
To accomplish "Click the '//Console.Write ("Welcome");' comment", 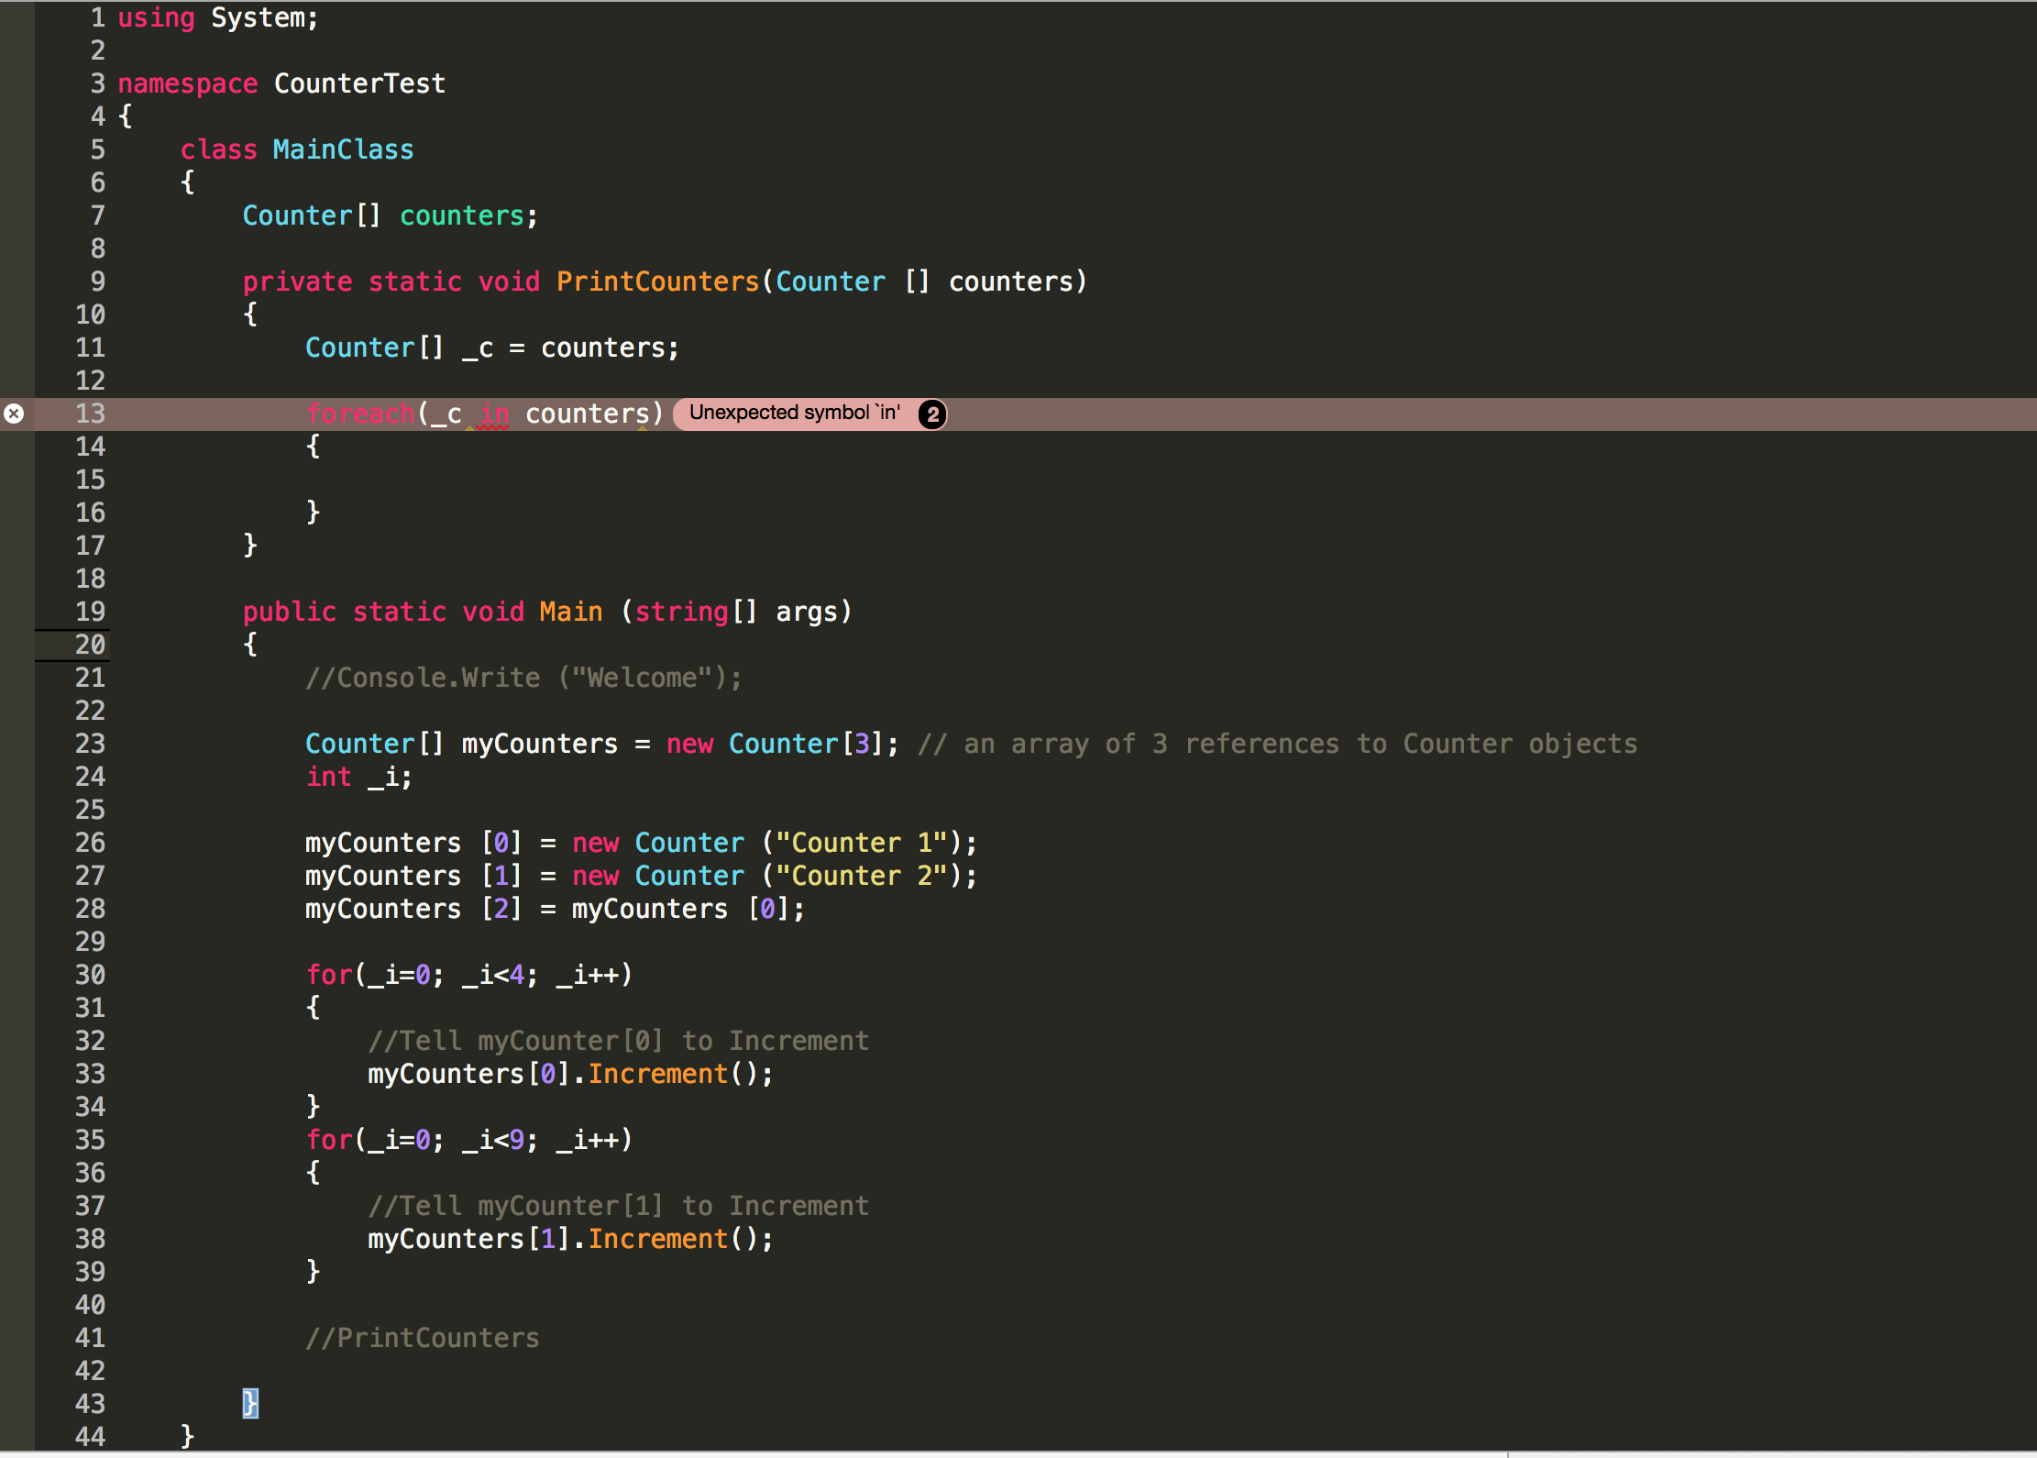I will click(523, 678).
